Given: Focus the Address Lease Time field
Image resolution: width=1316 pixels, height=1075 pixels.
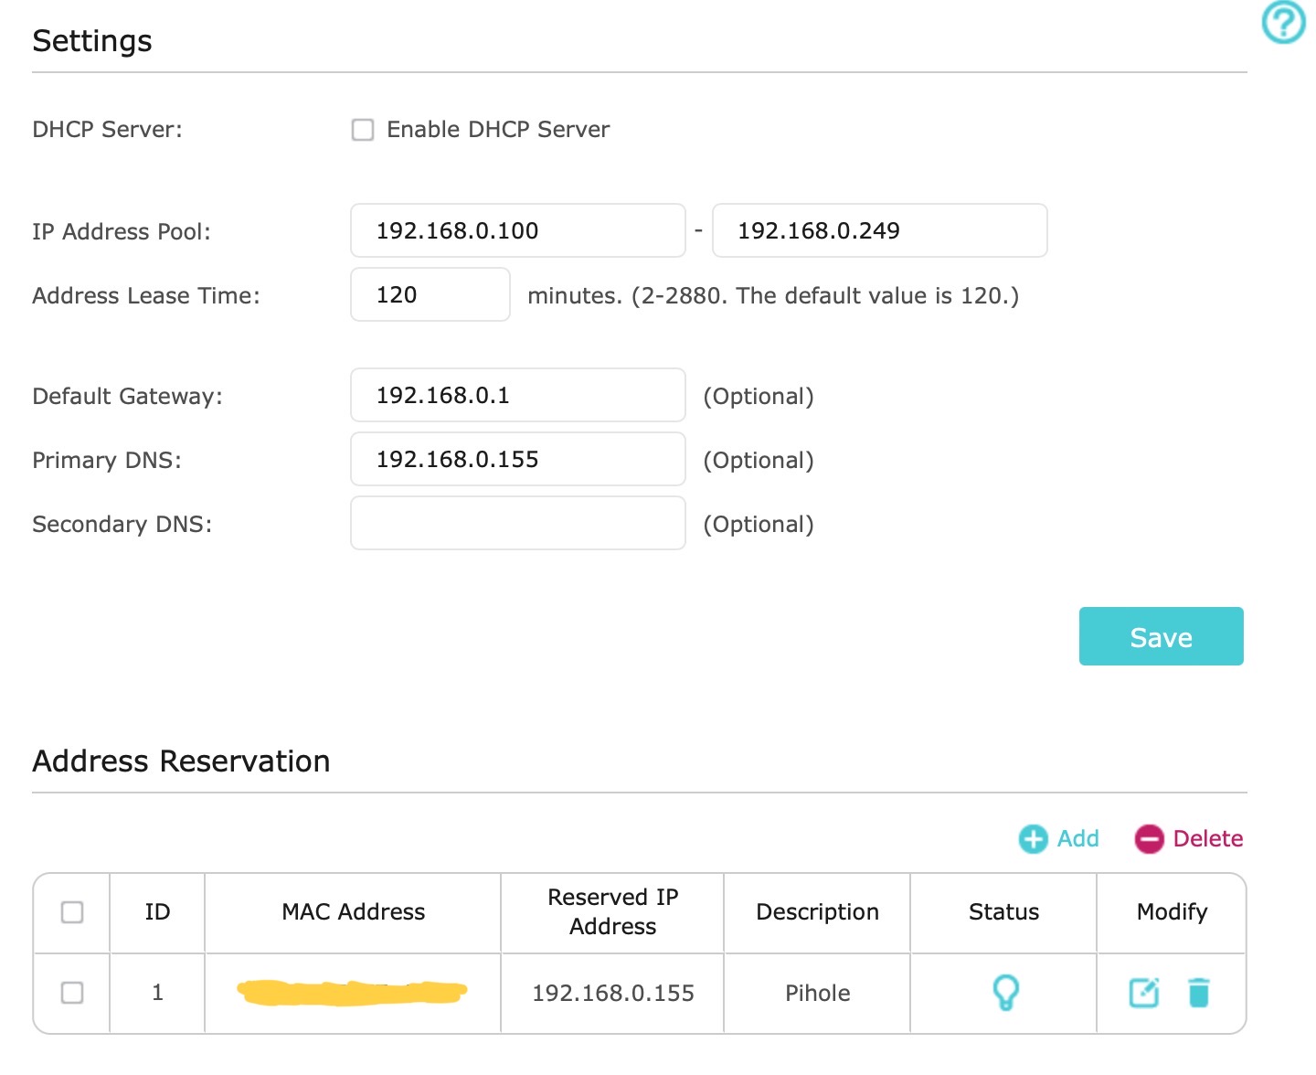Looking at the screenshot, I should click(x=430, y=294).
